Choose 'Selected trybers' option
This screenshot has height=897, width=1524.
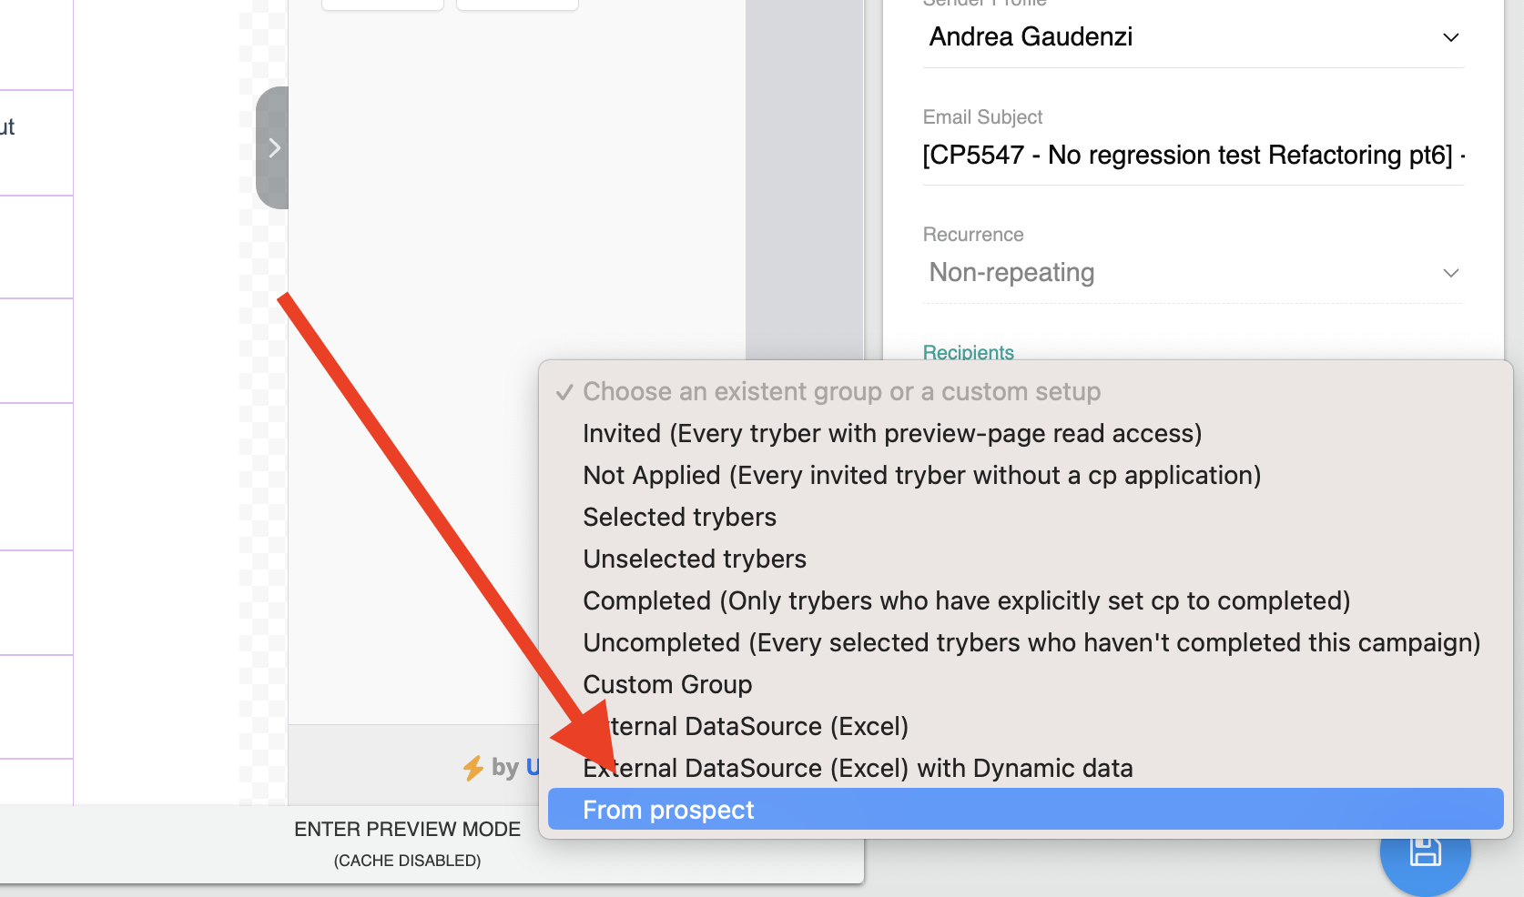click(x=1025, y=517)
